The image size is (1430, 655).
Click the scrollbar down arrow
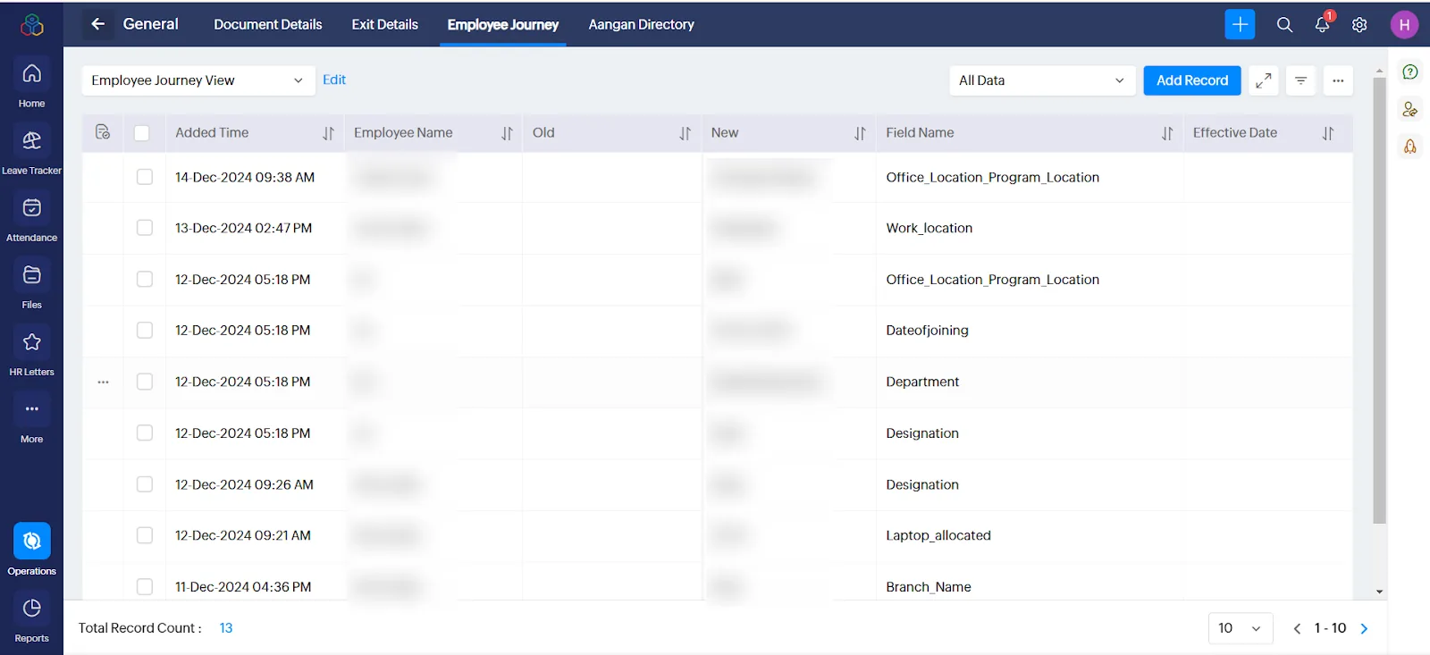1379,592
